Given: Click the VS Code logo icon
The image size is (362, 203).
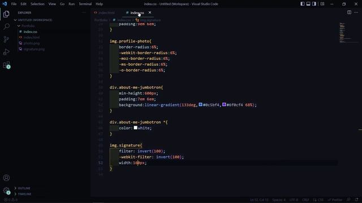Looking at the screenshot, I should point(5,4).
